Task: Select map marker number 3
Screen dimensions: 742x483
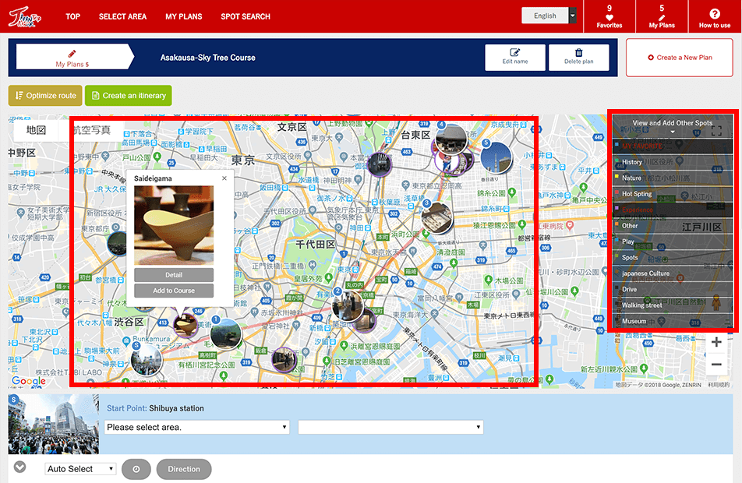Action: [x=436, y=217]
